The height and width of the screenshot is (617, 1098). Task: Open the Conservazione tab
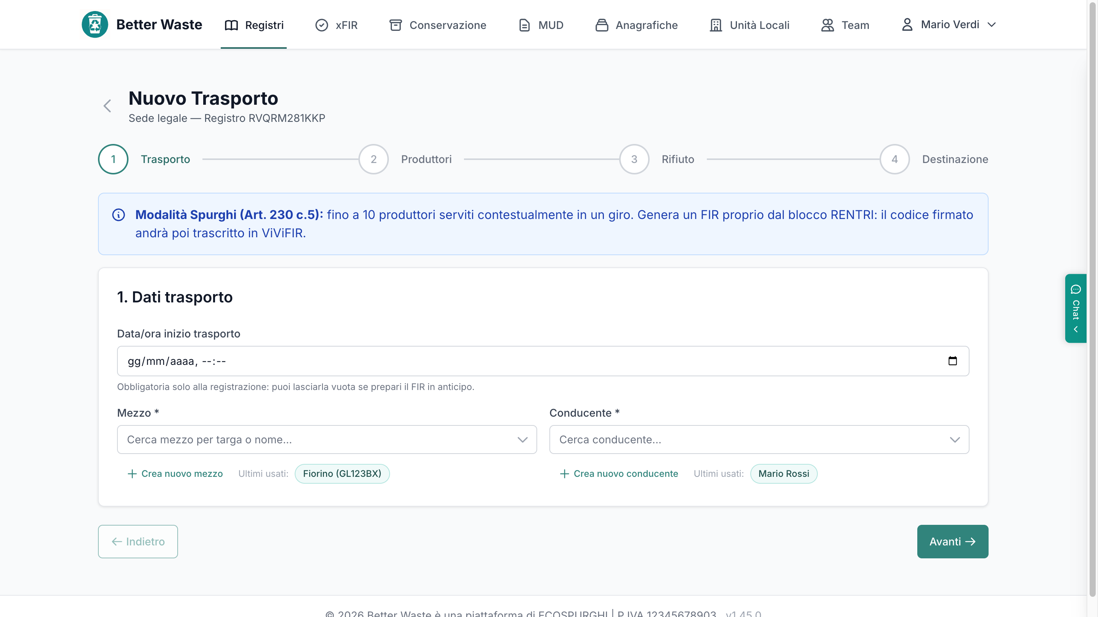coord(437,25)
